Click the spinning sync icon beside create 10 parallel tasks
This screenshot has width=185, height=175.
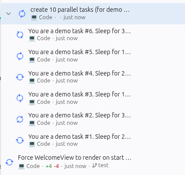click(22, 14)
